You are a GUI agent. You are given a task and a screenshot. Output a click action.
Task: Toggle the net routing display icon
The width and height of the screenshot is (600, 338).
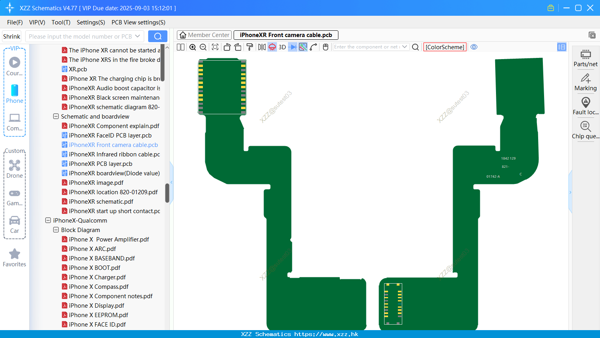(303, 47)
